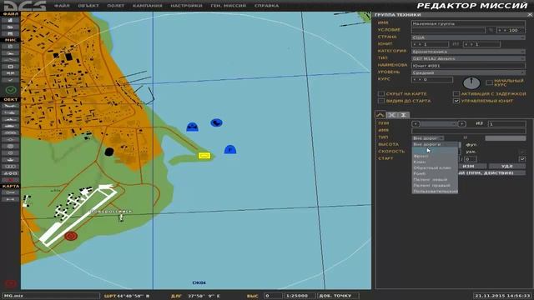The height and width of the screenshot is (300, 534).
Task: Open the УРОВЕНЬ skill level dropdown
Action: coord(468,72)
